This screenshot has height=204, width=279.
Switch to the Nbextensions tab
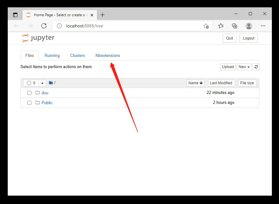click(x=108, y=55)
